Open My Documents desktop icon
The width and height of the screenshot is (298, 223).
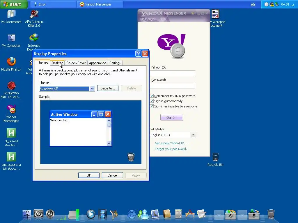[x=11, y=17]
